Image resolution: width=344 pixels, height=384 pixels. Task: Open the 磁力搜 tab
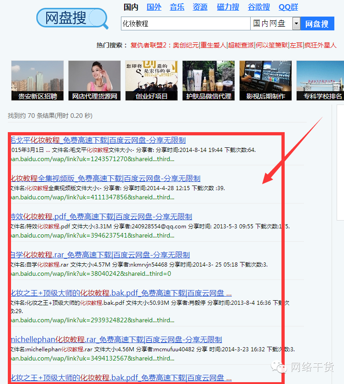228,7
